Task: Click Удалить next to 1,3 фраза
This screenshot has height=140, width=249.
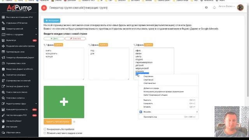Action: (148, 45)
